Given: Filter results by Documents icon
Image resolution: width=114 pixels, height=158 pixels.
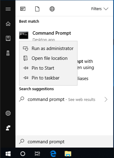Looking at the screenshot, I should (37, 9).
